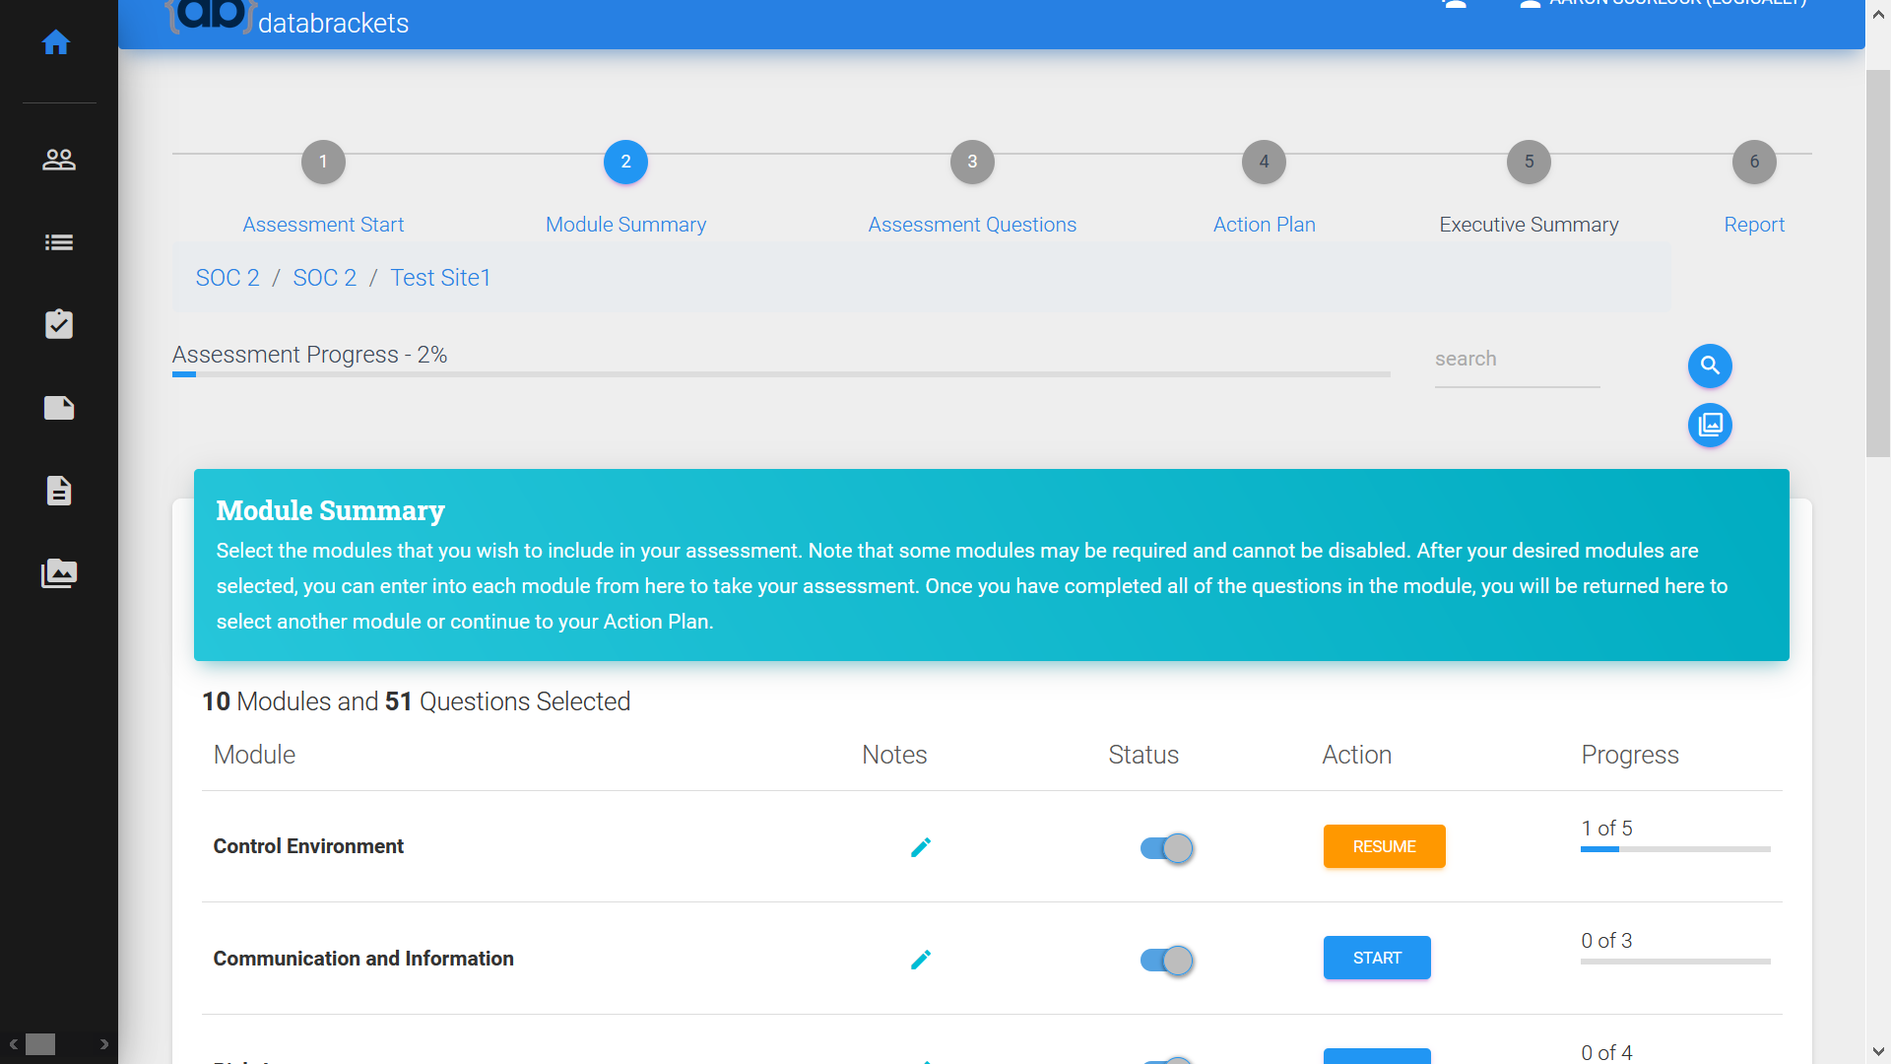Click Test Site1 breadcrumb
Screen dimensions: 1891x1064
(x=440, y=278)
